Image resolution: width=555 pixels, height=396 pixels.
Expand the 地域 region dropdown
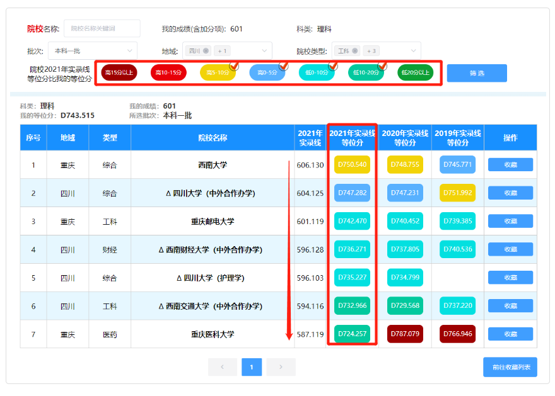pos(264,51)
